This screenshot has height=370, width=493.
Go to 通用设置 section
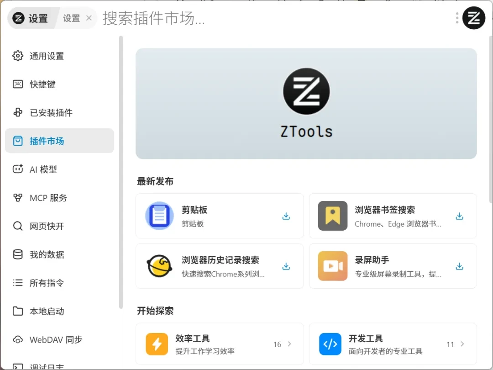[x=59, y=56]
